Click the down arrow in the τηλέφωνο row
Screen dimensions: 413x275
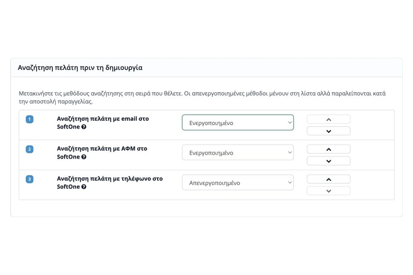(x=329, y=191)
